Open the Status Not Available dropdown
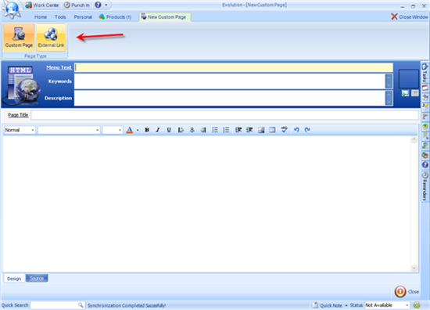 tap(387, 305)
